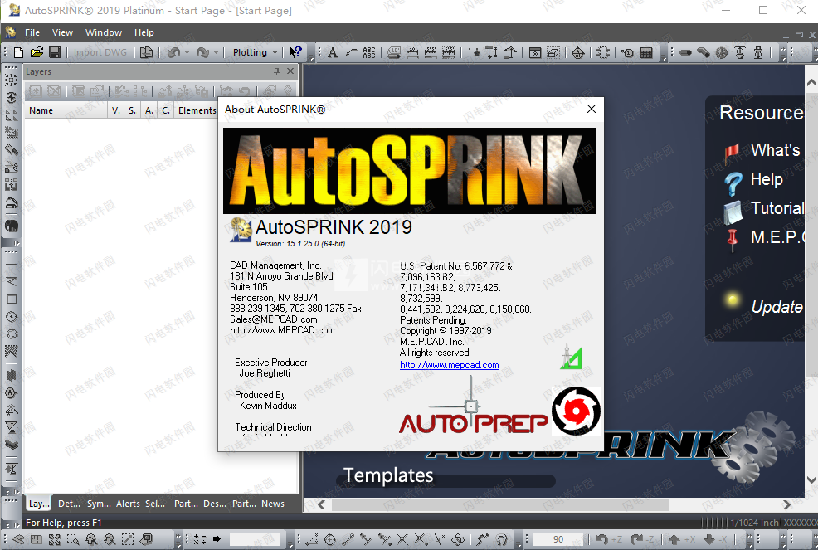Open Help in the Resources panel
The width and height of the screenshot is (818, 550).
(767, 179)
